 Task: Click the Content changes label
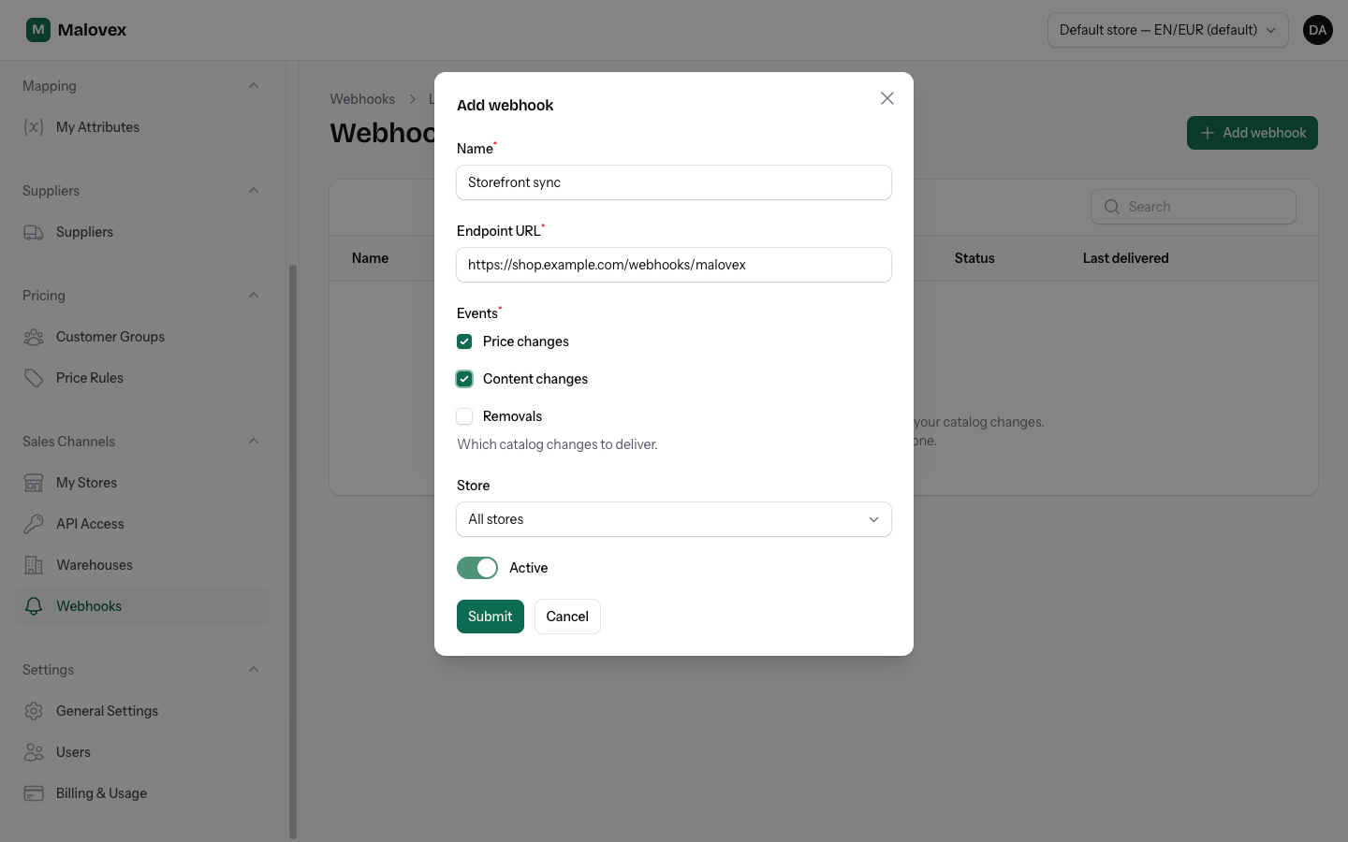(535, 379)
